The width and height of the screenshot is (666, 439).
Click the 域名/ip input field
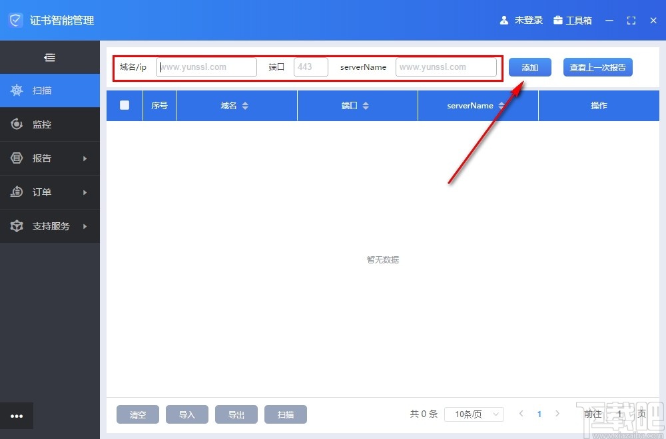(206, 67)
